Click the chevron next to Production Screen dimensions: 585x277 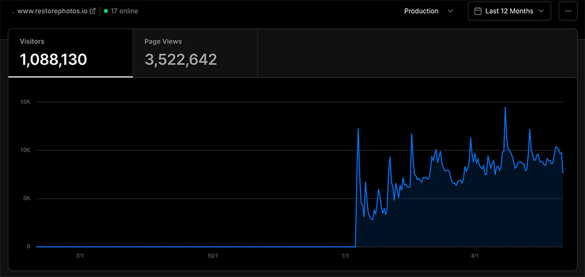(x=450, y=11)
